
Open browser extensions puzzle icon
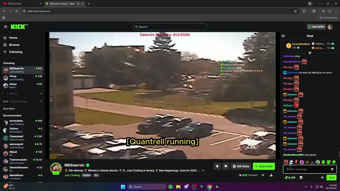pos(304,11)
